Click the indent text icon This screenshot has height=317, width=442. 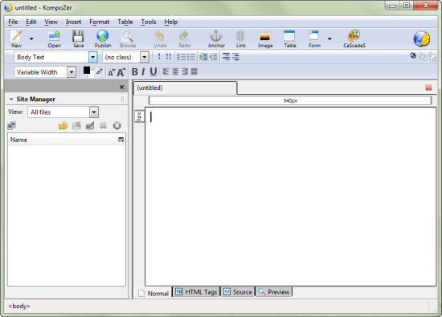(203, 57)
